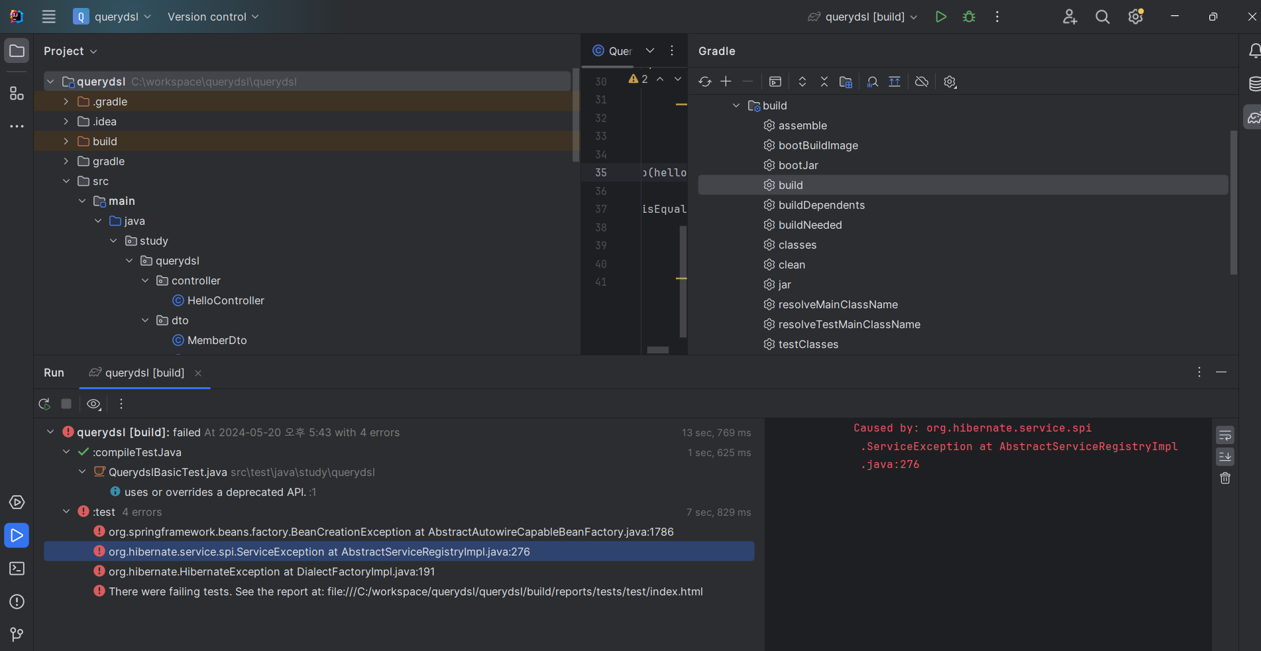The image size is (1261, 651).
Task: Open the querydsl project dropdown
Action: [113, 17]
